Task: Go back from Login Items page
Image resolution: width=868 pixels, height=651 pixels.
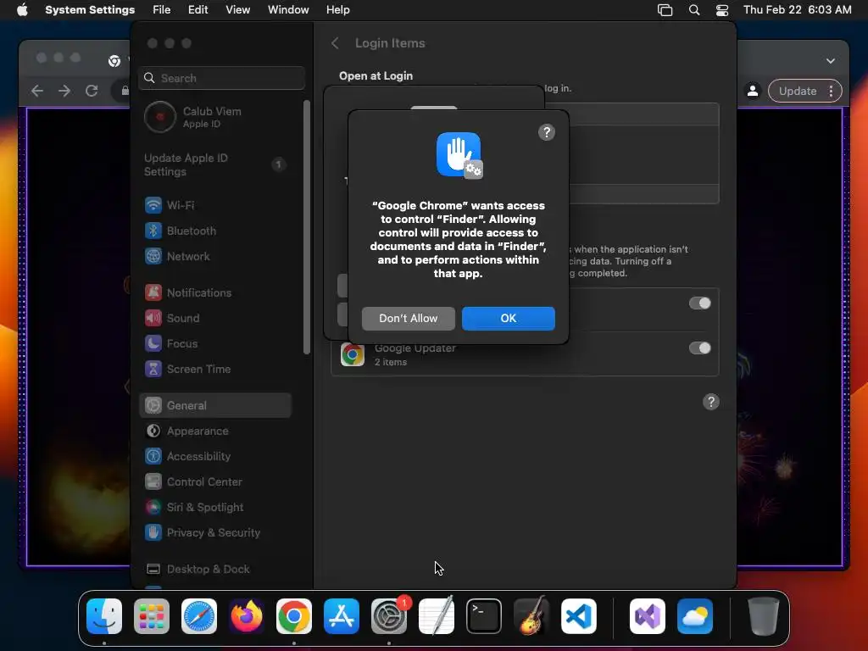Action: 335,43
